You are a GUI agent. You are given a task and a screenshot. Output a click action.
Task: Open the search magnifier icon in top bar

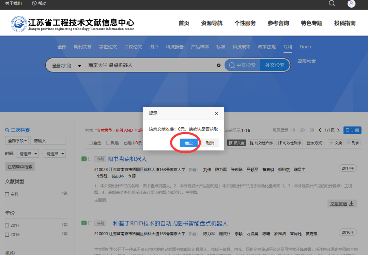pyautogui.click(x=332, y=4)
